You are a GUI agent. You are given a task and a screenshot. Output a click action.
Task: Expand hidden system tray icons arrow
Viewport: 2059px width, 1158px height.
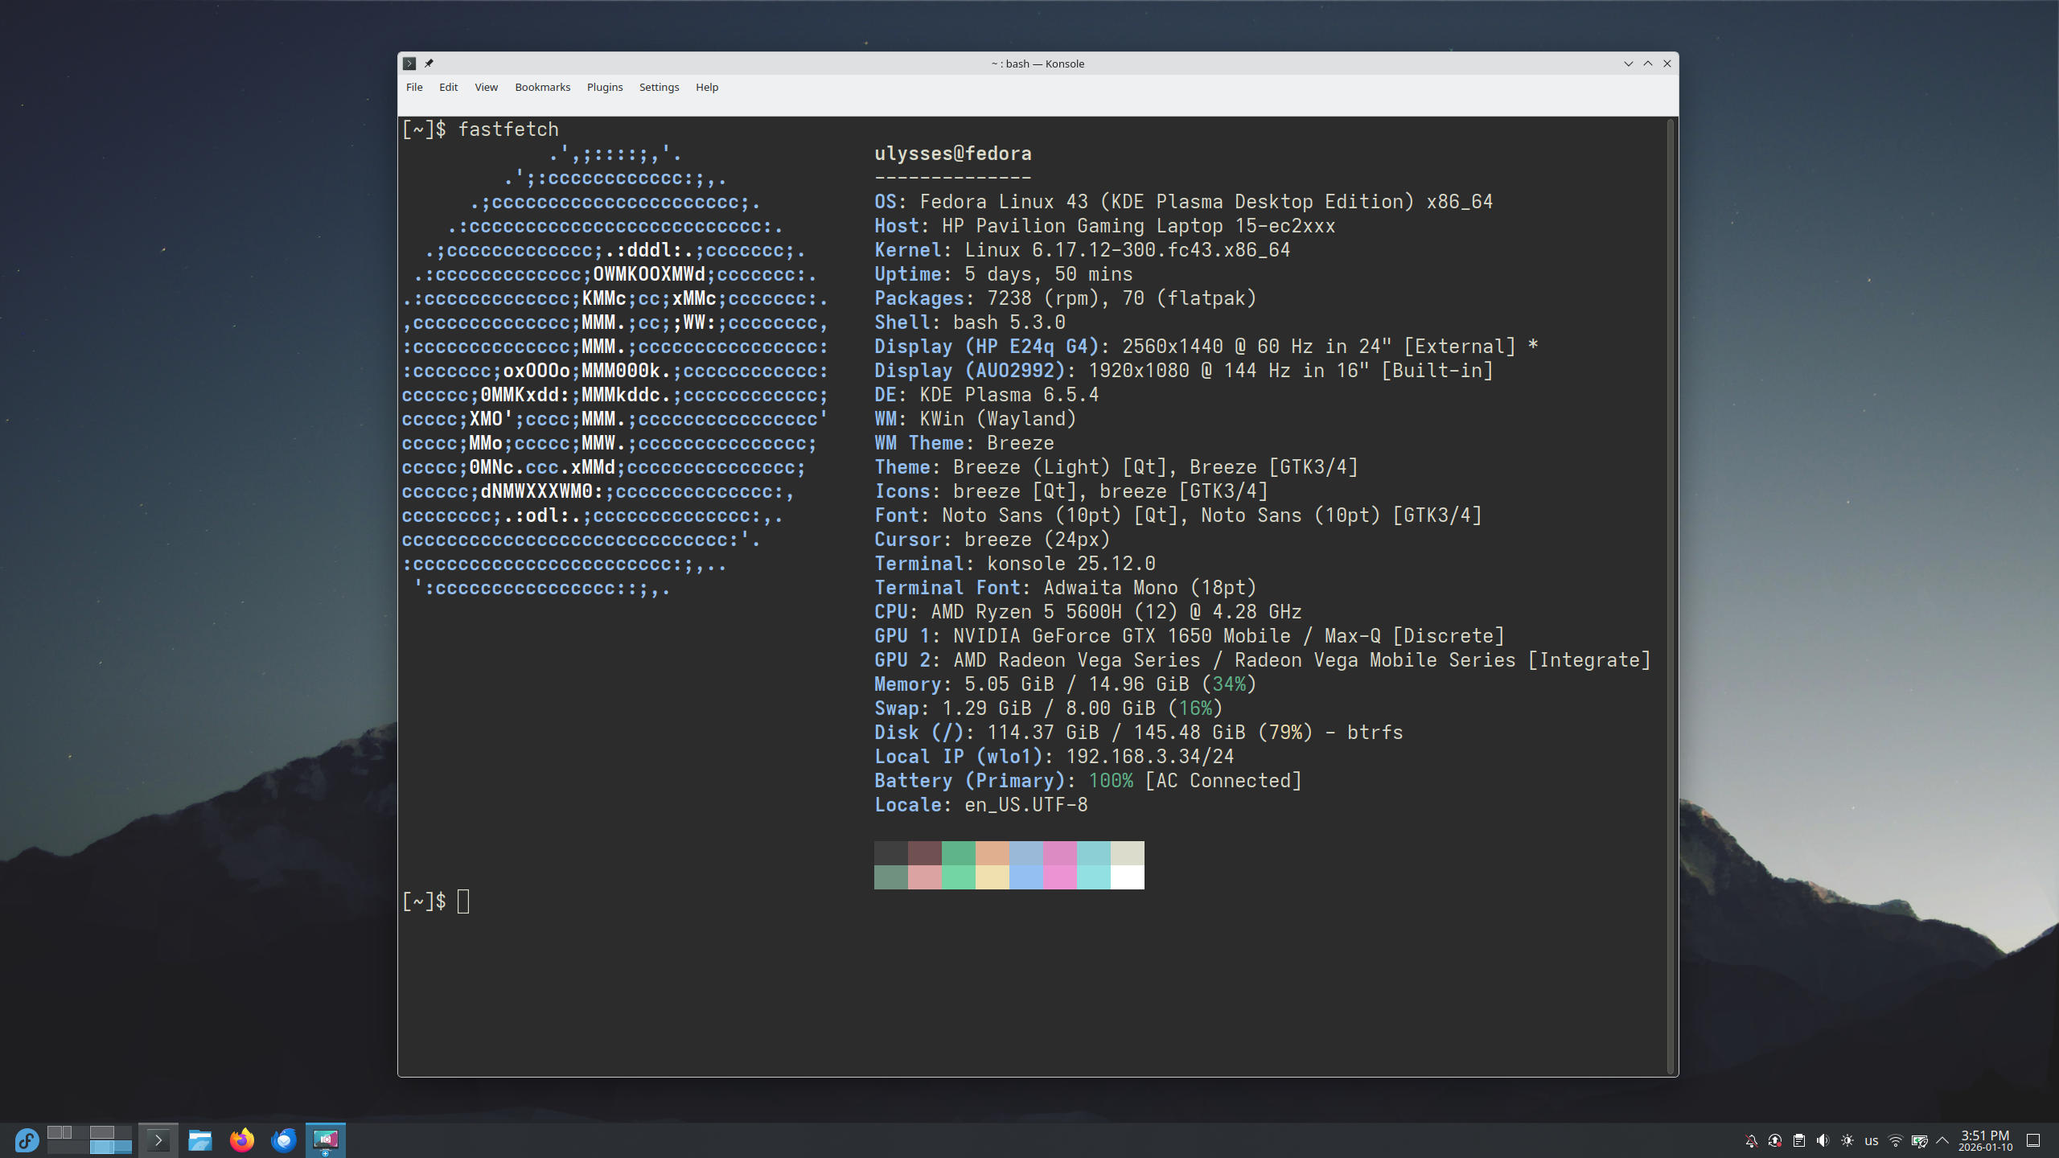[x=1942, y=1140]
